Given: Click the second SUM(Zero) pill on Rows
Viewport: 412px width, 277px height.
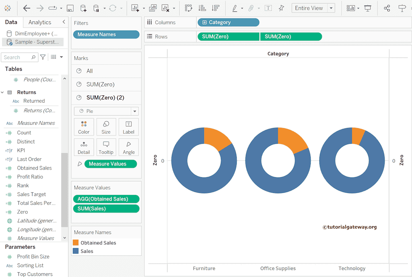Looking at the screenshot, I should pyautogui.click(x=291, y=37).
